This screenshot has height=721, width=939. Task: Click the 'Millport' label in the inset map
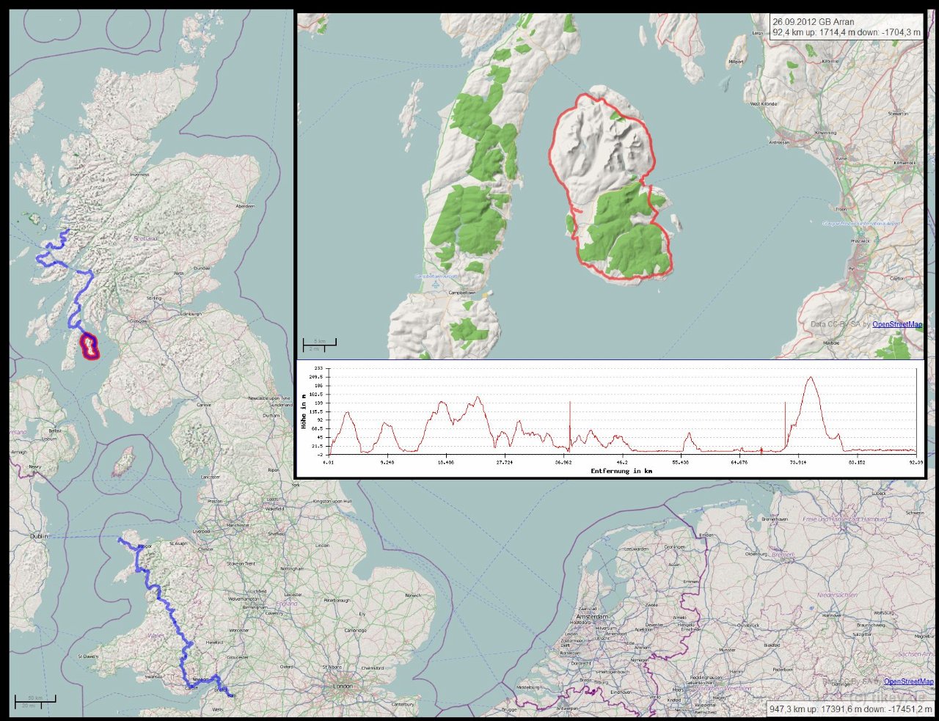[736, 62]
